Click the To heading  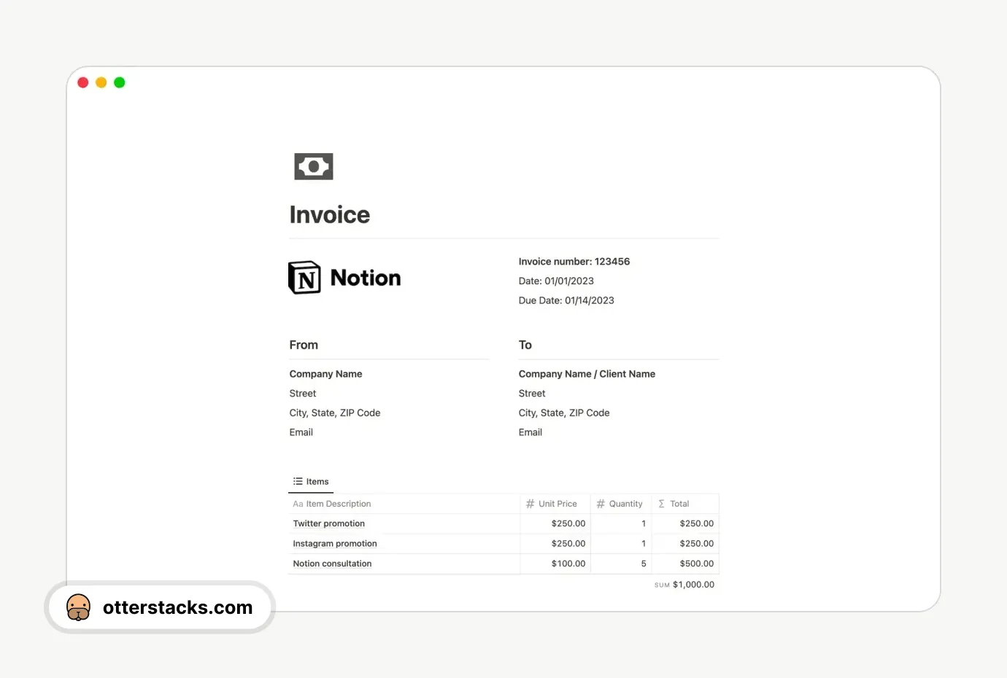click(x=525, y=345)
